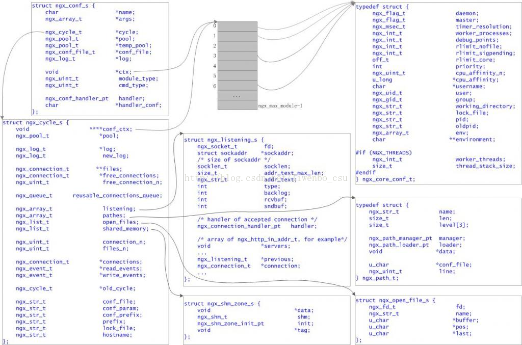Select the 'worker_processes;' field
The width and height of the screenshot is (522, 345).
(484, 34)
